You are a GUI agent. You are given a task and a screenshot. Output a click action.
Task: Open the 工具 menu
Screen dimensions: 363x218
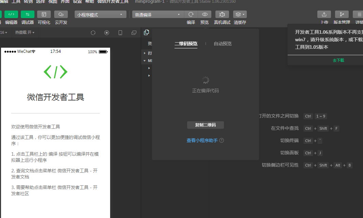click(x=16, y=1)
